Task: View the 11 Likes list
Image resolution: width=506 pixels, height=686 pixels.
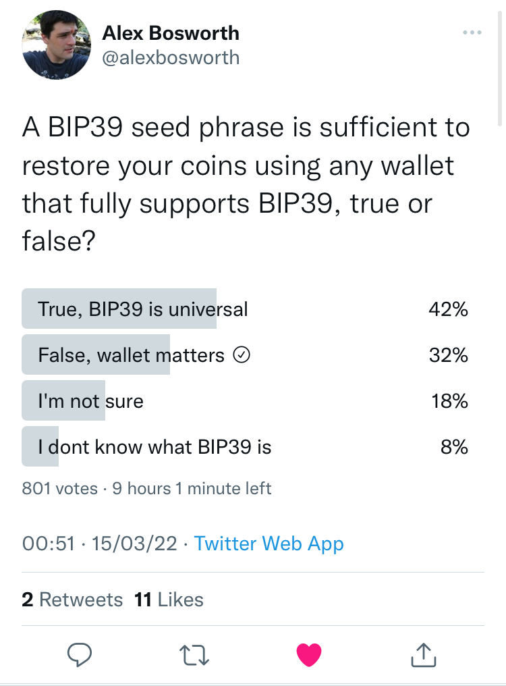Action: click(169, 600)
